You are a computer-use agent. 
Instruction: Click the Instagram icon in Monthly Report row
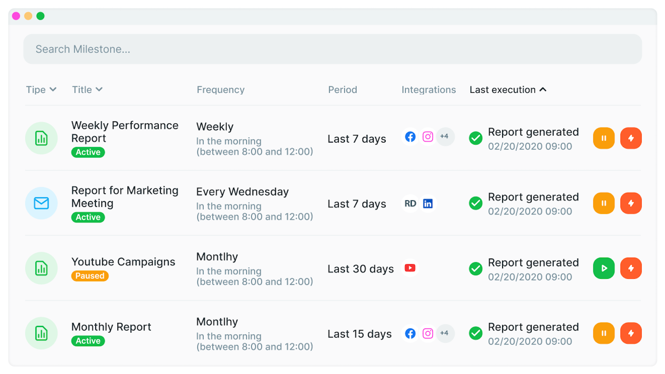(428, 333)
